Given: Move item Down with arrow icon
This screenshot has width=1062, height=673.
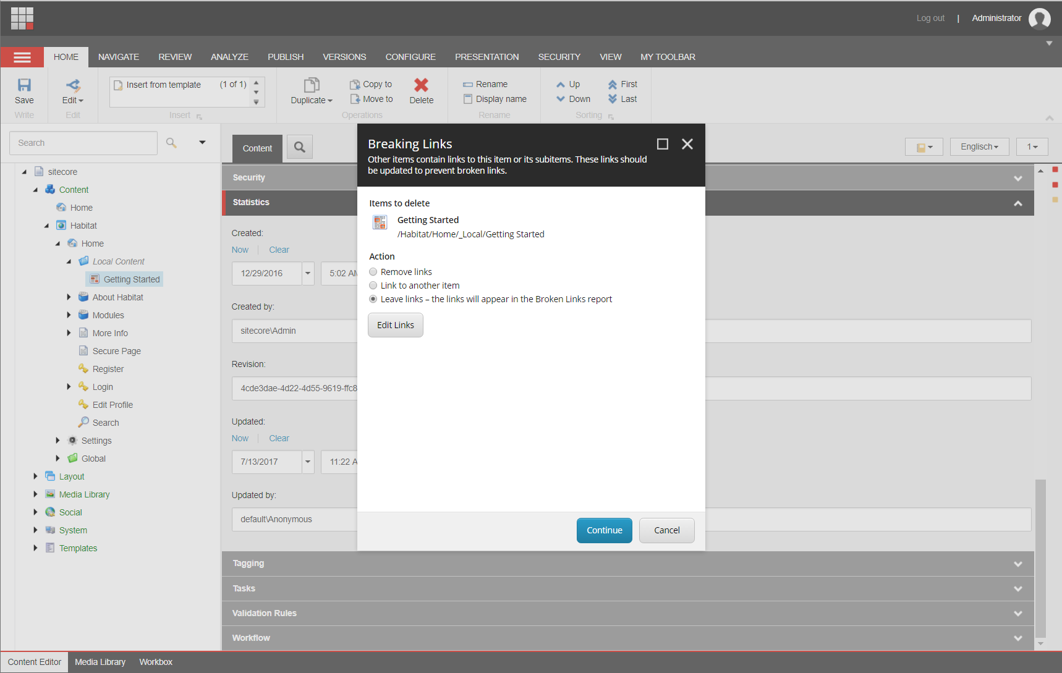Looking at the screenshot, I should pos(561,99).
